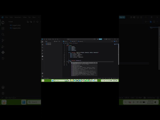Select preg_quote suggestion

point(84,70)
